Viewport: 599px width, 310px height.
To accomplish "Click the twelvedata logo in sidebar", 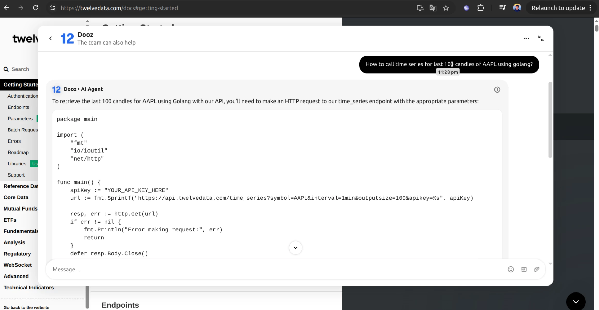I will tap(25, 39).
